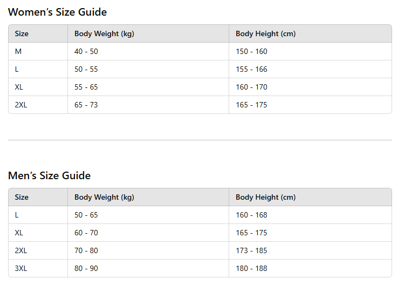Viewport: 405px width, 292px height.
Task: Click Body Weight header in Men's table
Action: pos(104,197)
